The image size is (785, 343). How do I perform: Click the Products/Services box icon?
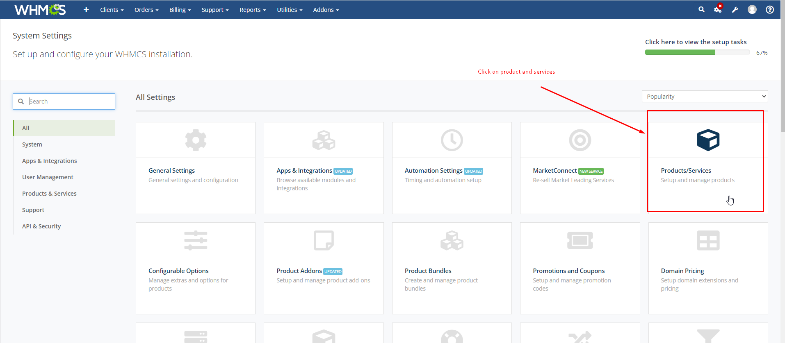(708, 140)
